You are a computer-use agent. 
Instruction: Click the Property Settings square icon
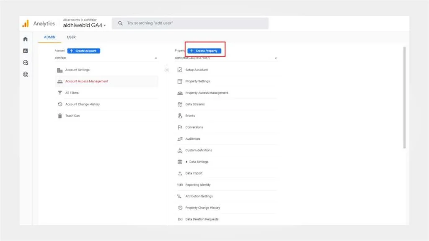[180, 82]
